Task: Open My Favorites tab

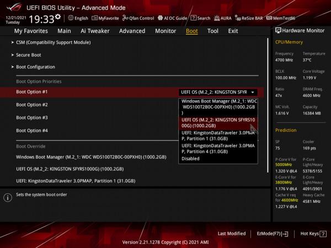Action: tap(31, 31)
